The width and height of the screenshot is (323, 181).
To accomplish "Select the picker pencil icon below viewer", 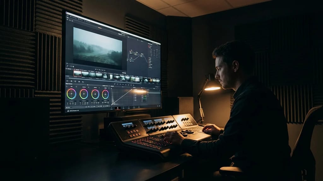I will (68, 66).
